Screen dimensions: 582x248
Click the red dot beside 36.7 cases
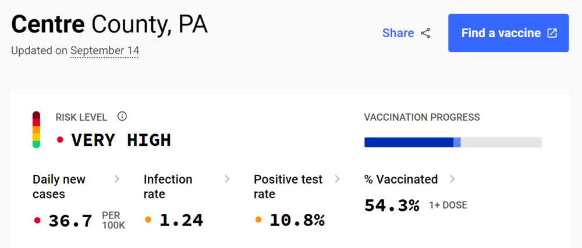pos(38,220)
